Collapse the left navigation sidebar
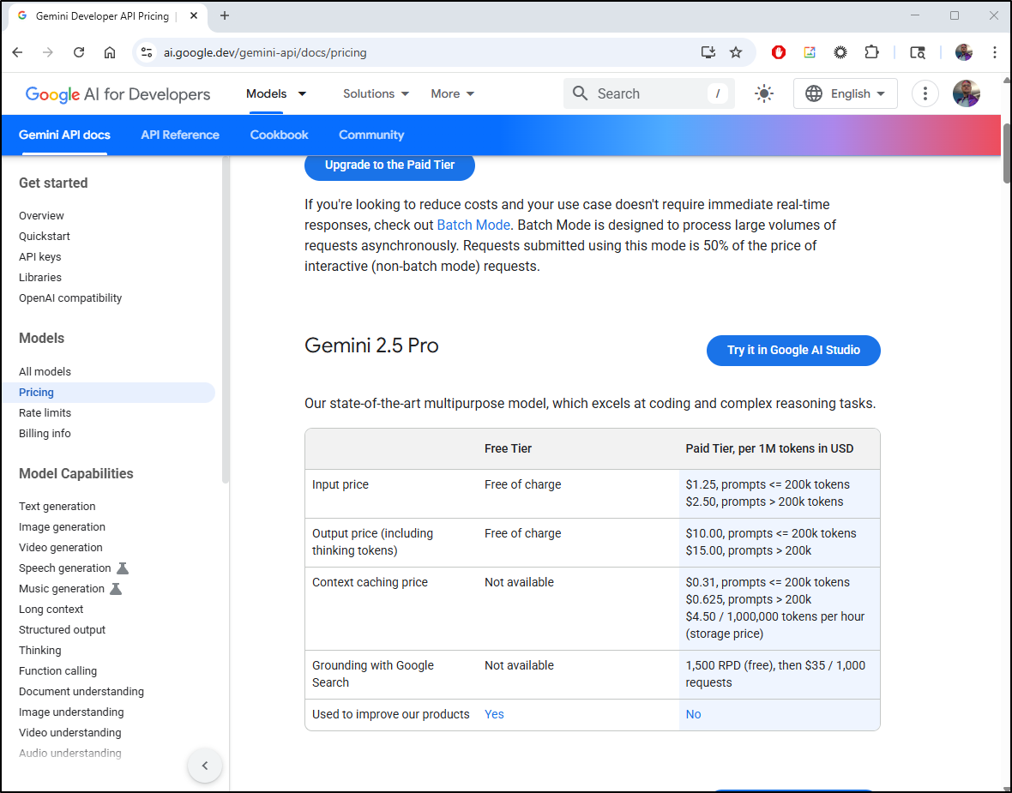 point(205,766)
